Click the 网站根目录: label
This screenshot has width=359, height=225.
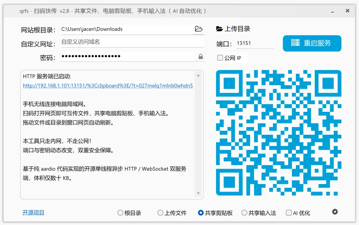tap(38, 30)
